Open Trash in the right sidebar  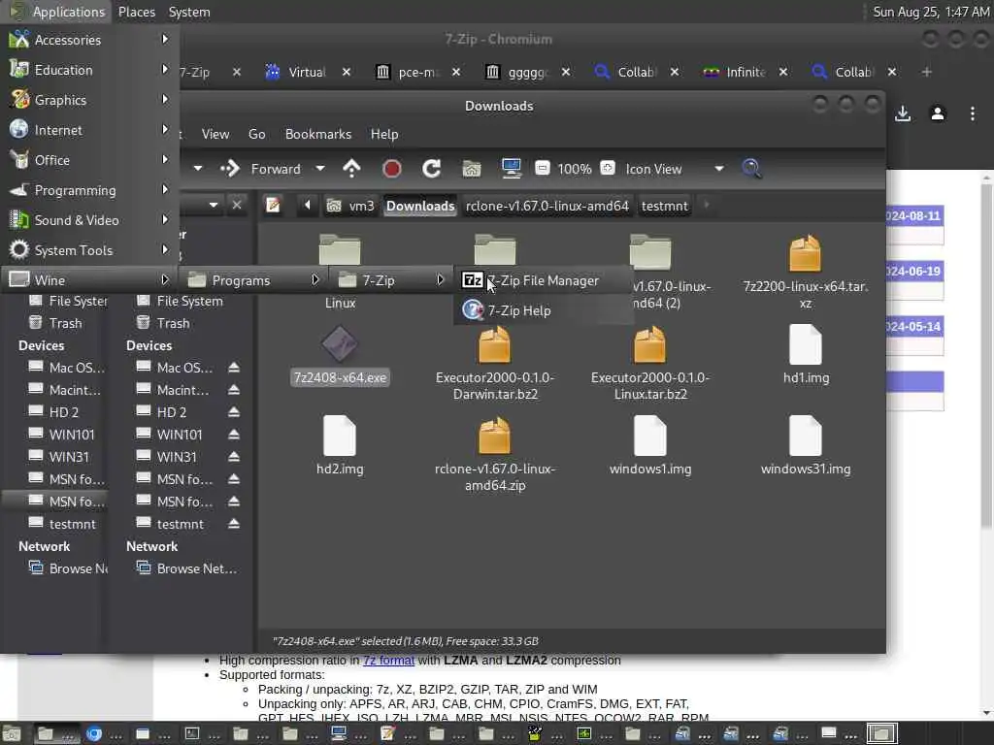click(x=173, y=323)
